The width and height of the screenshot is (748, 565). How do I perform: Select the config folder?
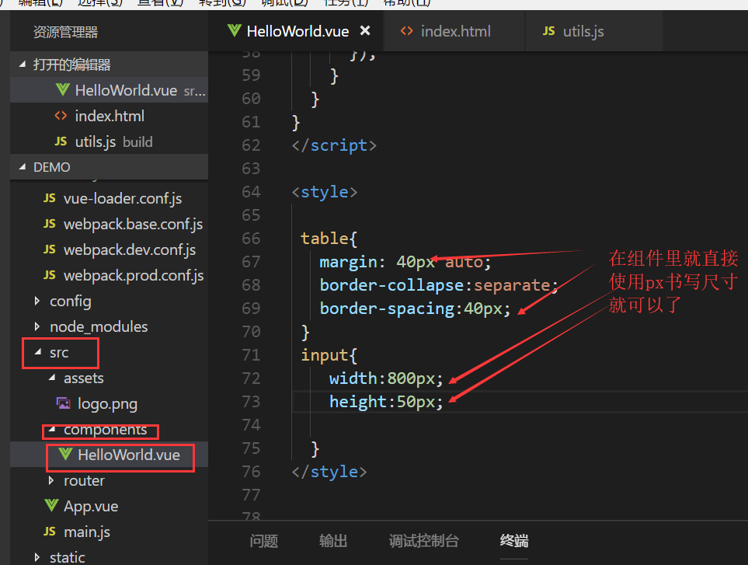[71, 302]
